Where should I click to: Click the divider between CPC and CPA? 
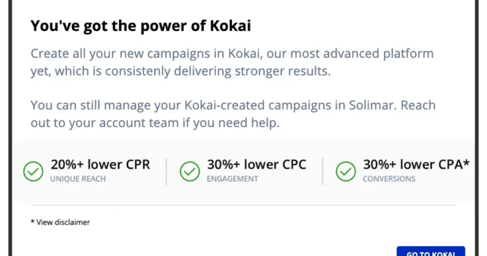click(322, 172)
